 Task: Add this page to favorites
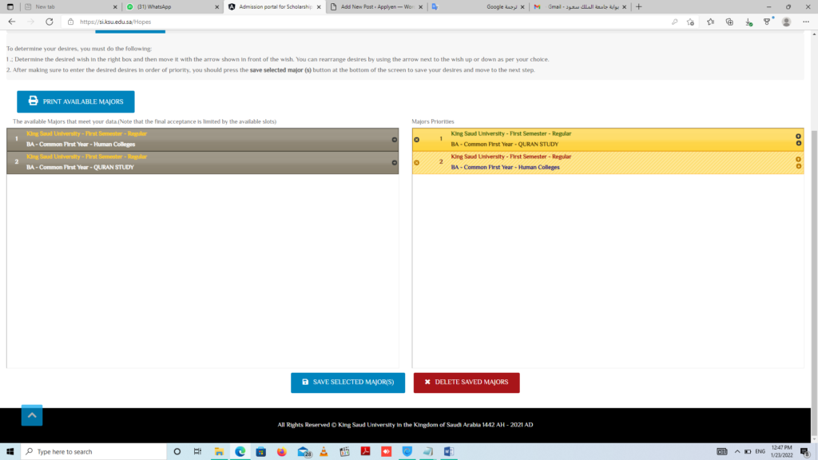pyautogui.click(x=691, y=22)
